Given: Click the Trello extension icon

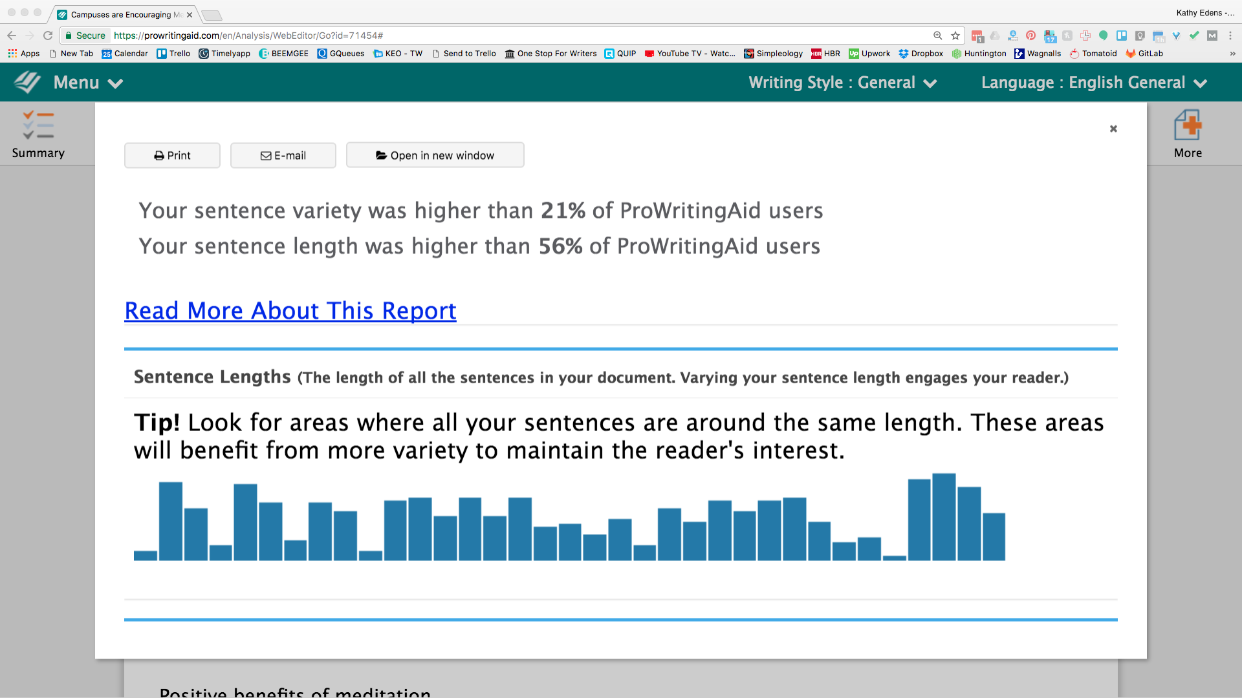Looking at the screenshot, I should [x=1122, y=36].
